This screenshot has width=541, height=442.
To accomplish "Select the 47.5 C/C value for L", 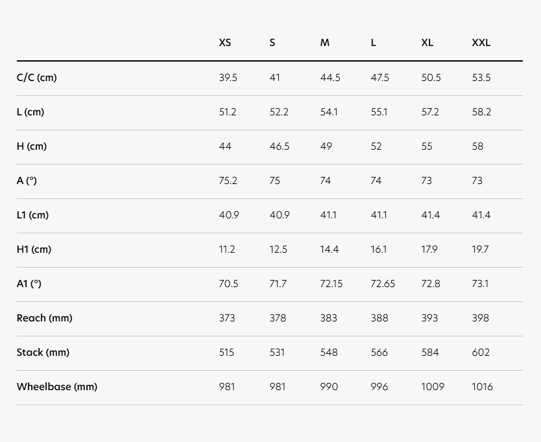I will (380, 78).
